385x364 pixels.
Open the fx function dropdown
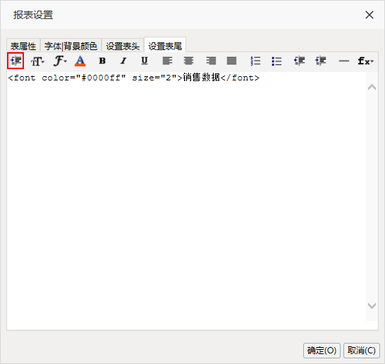coord(365,61)
